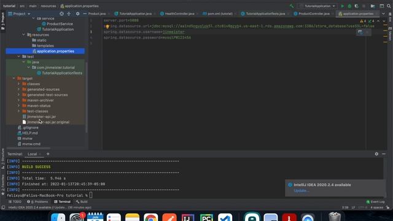
Task: Collapse the test folder in tree
Action: click(18, 56)
